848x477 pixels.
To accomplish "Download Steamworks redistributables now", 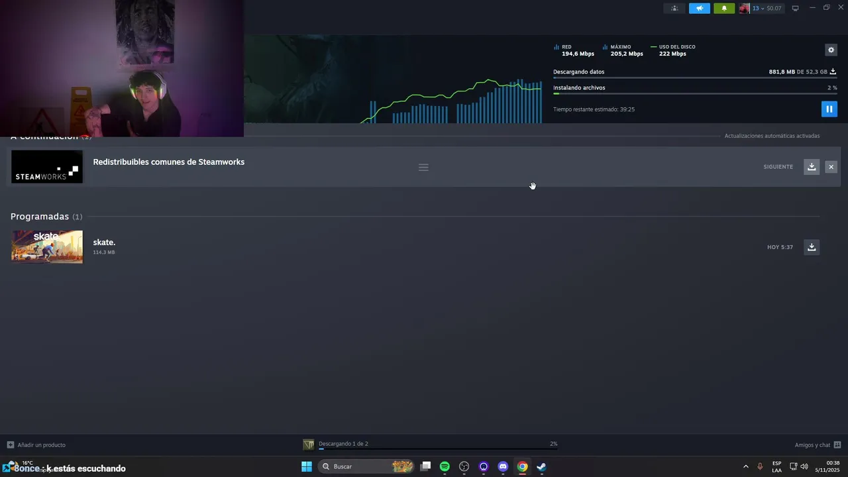I will [x=812, y=167].
